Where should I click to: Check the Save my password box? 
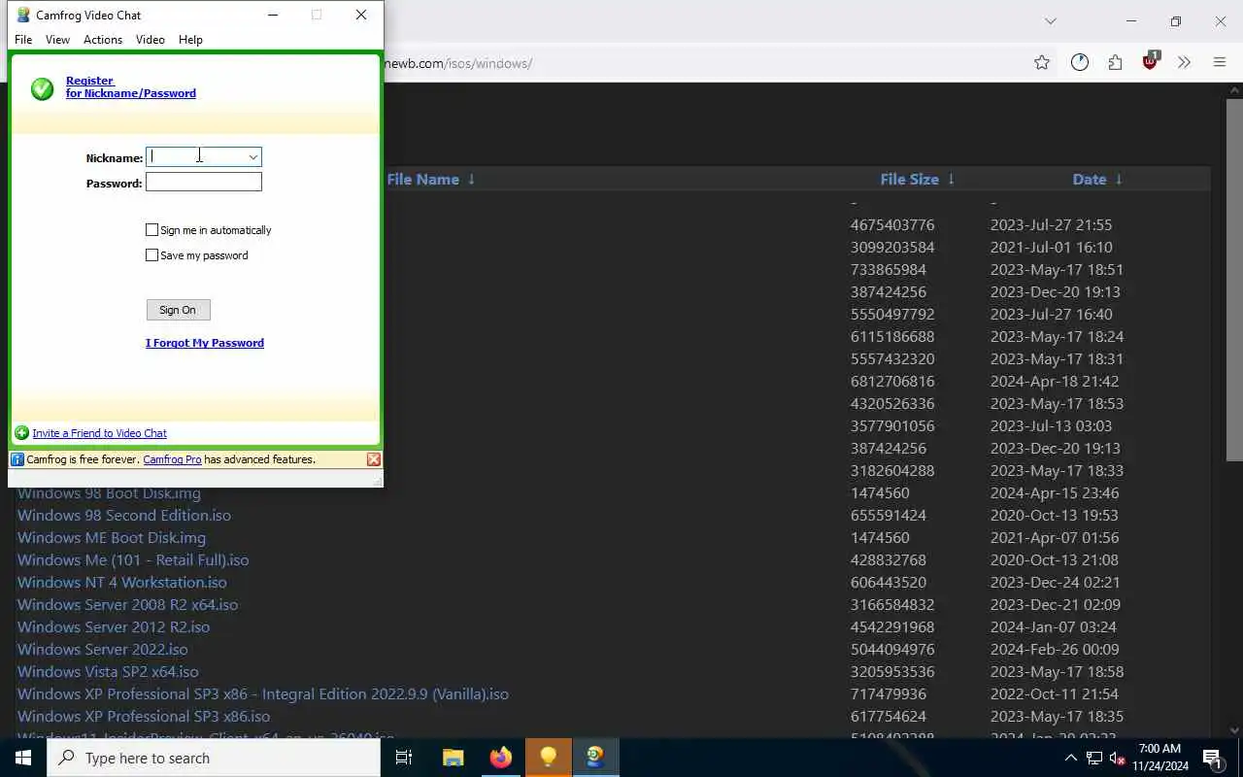point(151,255)
